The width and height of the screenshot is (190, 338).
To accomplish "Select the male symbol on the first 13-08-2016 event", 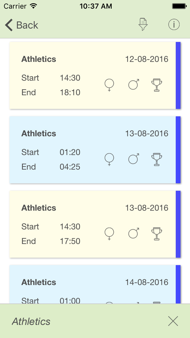I will 133,159.
